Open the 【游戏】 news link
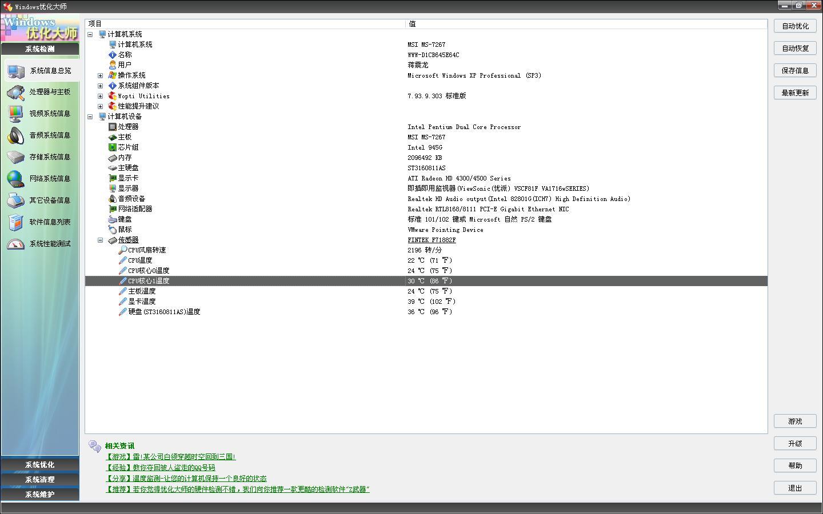The height and width of the screenshot is (514, 823). tap(170, 457)
